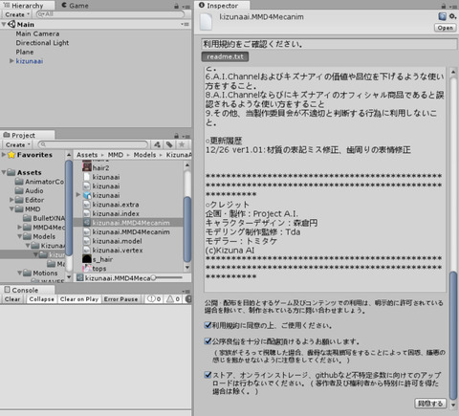Select the kizunaai prefab with blue cube icon
Image resolution: width=459 pixels, height=416 pixels.
click(x=101, y=195)
